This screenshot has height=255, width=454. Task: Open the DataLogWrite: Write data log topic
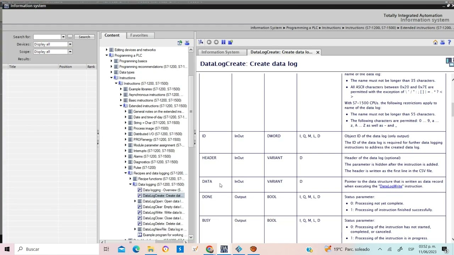(x=163, y=212)
